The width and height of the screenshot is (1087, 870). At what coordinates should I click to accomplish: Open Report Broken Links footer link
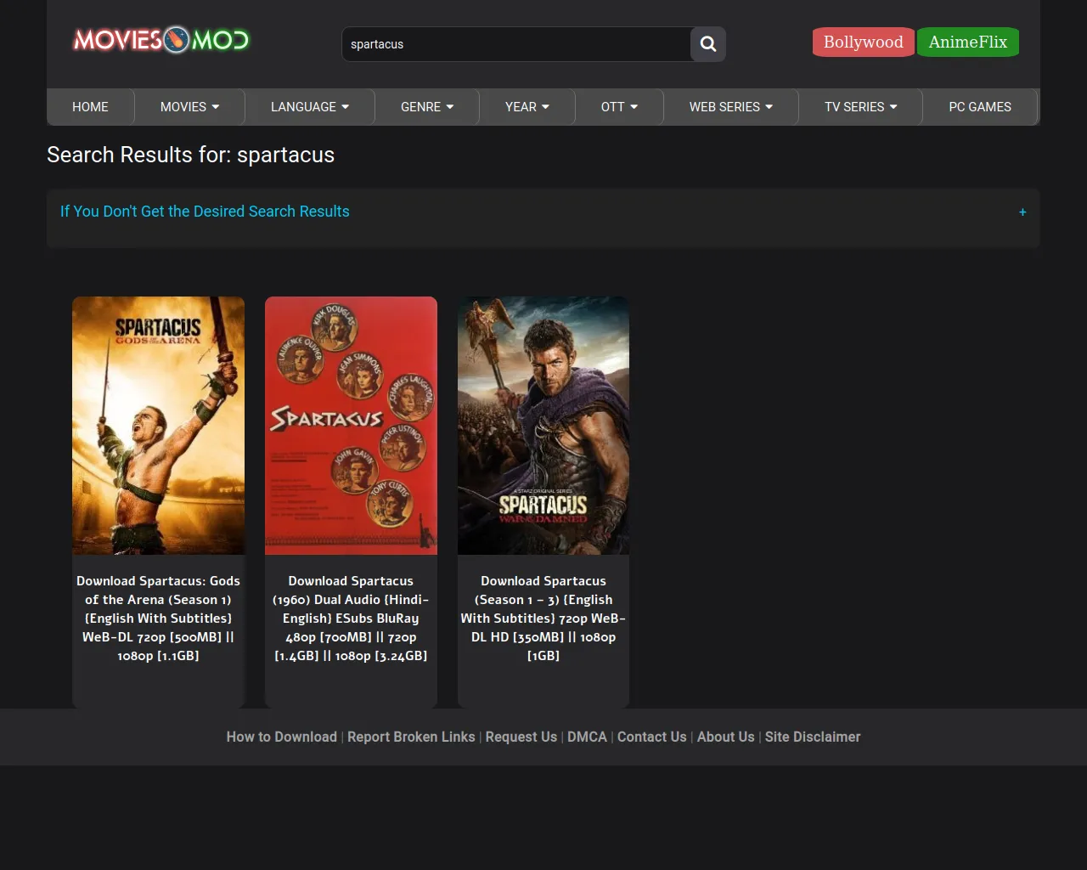[x=411, y=737]
